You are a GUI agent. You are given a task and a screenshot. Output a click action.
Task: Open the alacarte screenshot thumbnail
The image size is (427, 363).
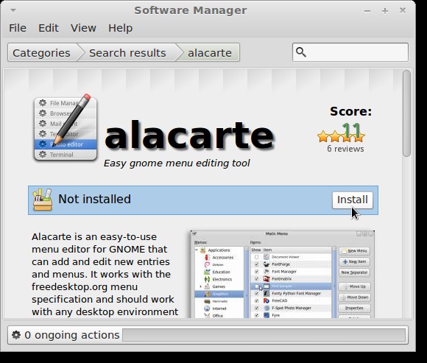(x=283, y=274)
